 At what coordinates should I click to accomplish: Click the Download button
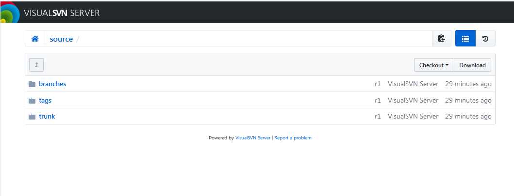(x=472, y=65)
